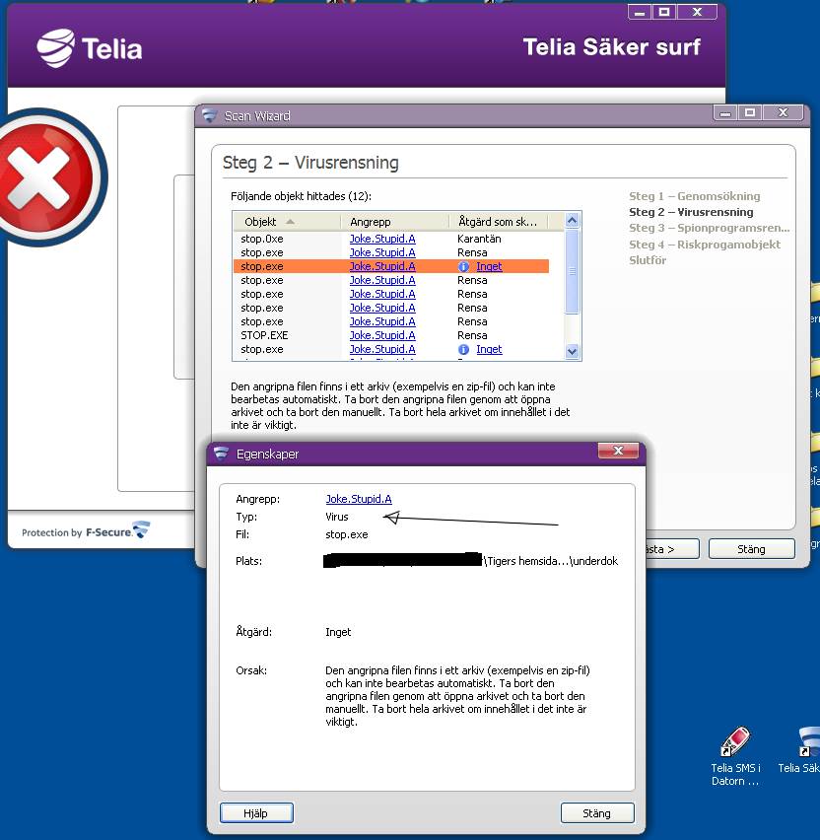820x840 pixels.
Task: Click the info icon in the highlighted row
Action: point(464,267)
